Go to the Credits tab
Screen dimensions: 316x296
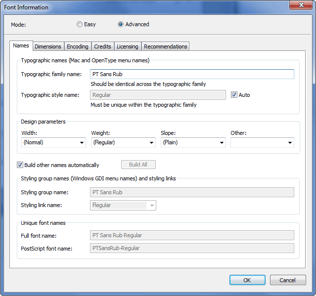[x=102, y=46]
